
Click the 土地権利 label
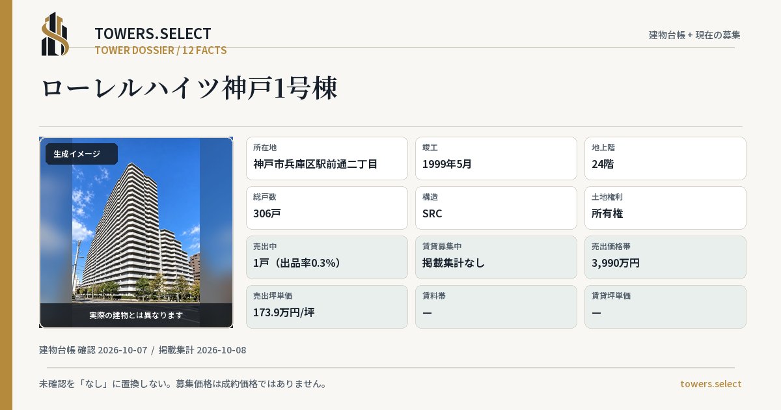607,197
